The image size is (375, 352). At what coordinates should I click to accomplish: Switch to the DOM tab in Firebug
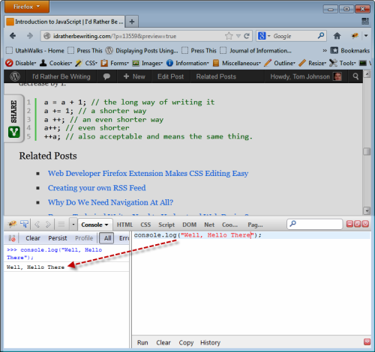tap(189, 225)
